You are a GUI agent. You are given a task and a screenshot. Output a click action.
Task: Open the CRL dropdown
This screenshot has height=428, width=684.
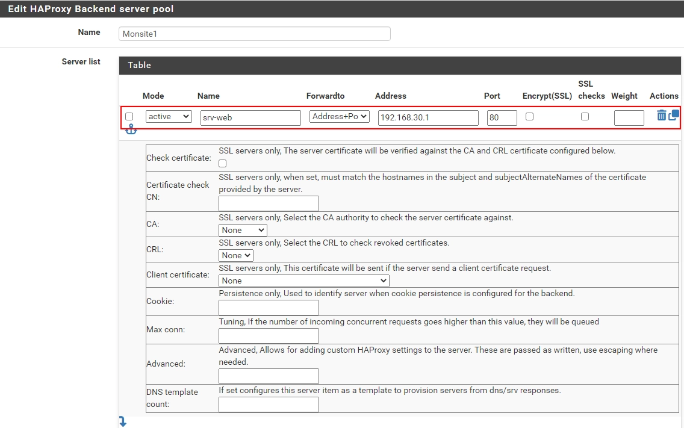235,256
